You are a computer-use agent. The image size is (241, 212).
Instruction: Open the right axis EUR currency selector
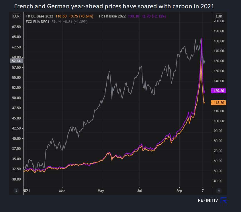219,16
